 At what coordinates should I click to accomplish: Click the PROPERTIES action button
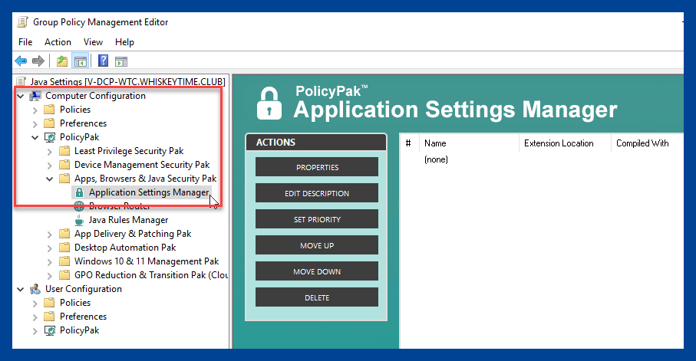tap(317, 167)
